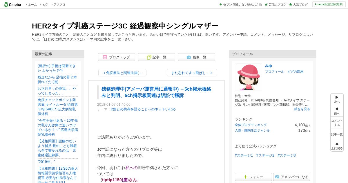Click the アメンバーになる button
The height and width of the screenshot is (183, 348).
[x=292, y=177]
